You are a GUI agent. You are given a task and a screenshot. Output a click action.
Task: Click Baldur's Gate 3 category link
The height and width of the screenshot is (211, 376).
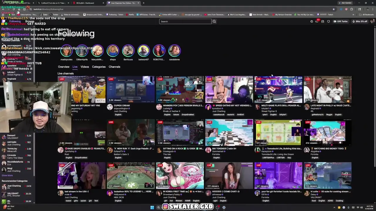click(x=121, y=154)
